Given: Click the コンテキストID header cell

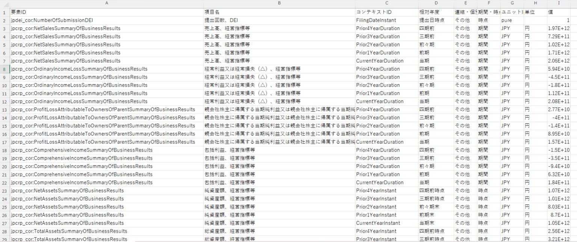Looking at the screenshot, I should (387, 12).
